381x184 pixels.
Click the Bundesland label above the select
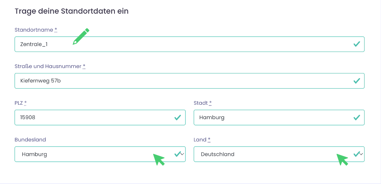[30, 139]
